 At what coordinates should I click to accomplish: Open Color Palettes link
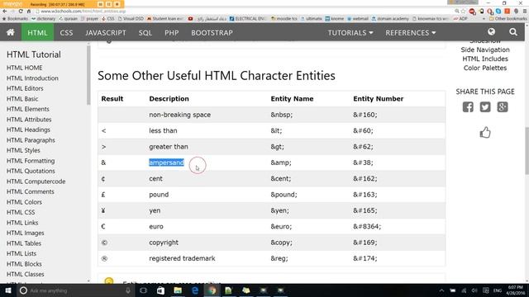(485, 68)
